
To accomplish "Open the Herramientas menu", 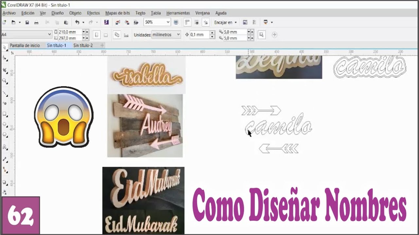I will point(178,13).
